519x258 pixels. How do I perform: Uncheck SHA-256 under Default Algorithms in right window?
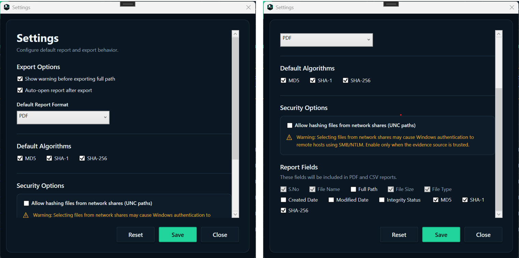(x=345, y=80)
